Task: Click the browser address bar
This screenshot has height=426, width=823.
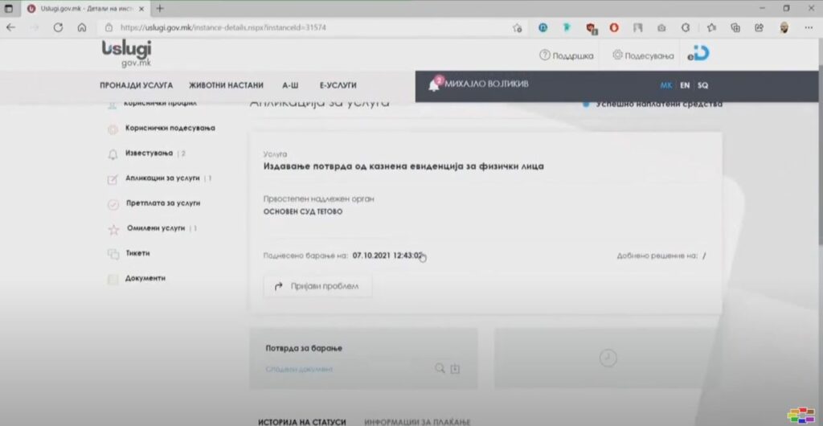Action: (x=305, y=27)
